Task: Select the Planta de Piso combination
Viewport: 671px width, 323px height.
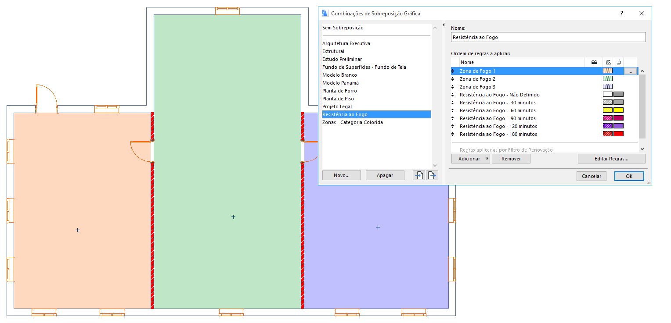Action: [338, 99]
